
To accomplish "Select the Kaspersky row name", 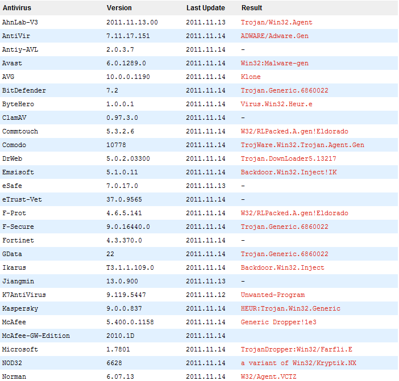I will click(x=20, y=308).
